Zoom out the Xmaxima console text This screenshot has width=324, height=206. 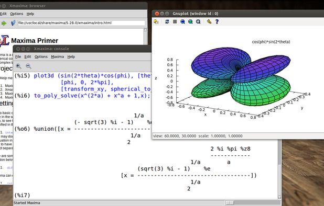tap(28, 66)
